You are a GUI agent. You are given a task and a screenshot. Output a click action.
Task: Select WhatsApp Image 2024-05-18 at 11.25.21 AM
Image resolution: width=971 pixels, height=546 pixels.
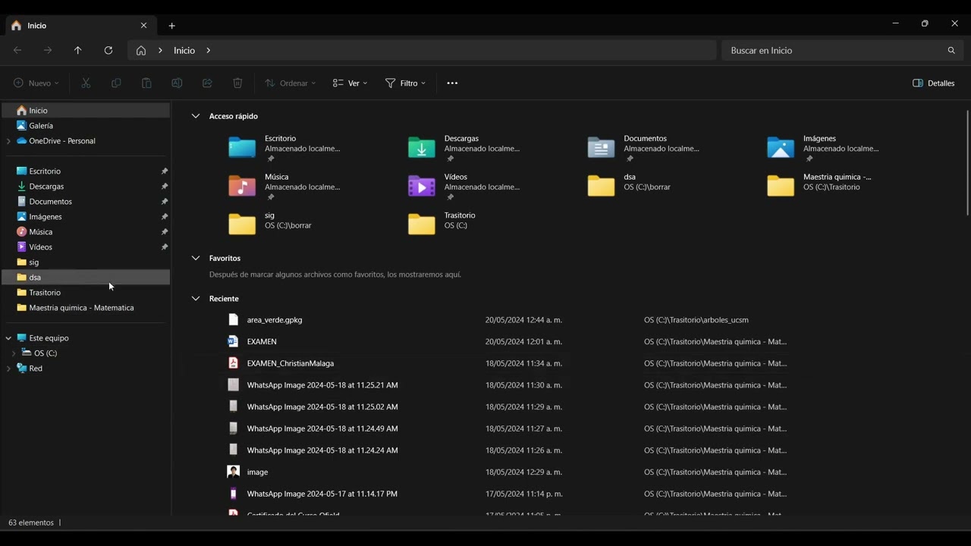[x=322, y=385]
